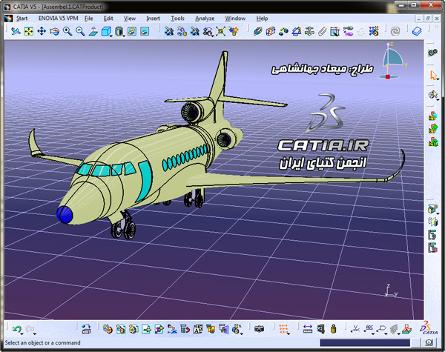Click the green-cross Explode icon in top toolbar
The image size is (445, 352).
pyautogui.click(x=220, y=31)
